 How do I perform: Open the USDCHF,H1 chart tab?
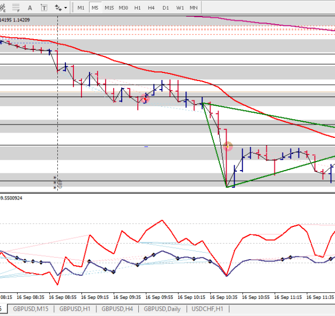click(x=207, y=309)
